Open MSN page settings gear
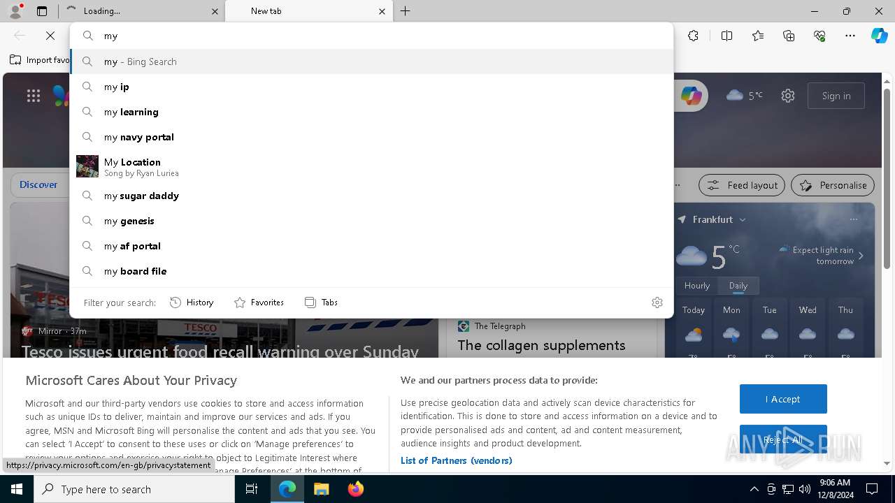The image size is (895, 503). point(788,96)
